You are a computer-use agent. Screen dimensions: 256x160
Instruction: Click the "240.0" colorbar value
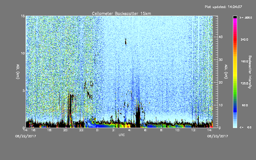(244, 39)
